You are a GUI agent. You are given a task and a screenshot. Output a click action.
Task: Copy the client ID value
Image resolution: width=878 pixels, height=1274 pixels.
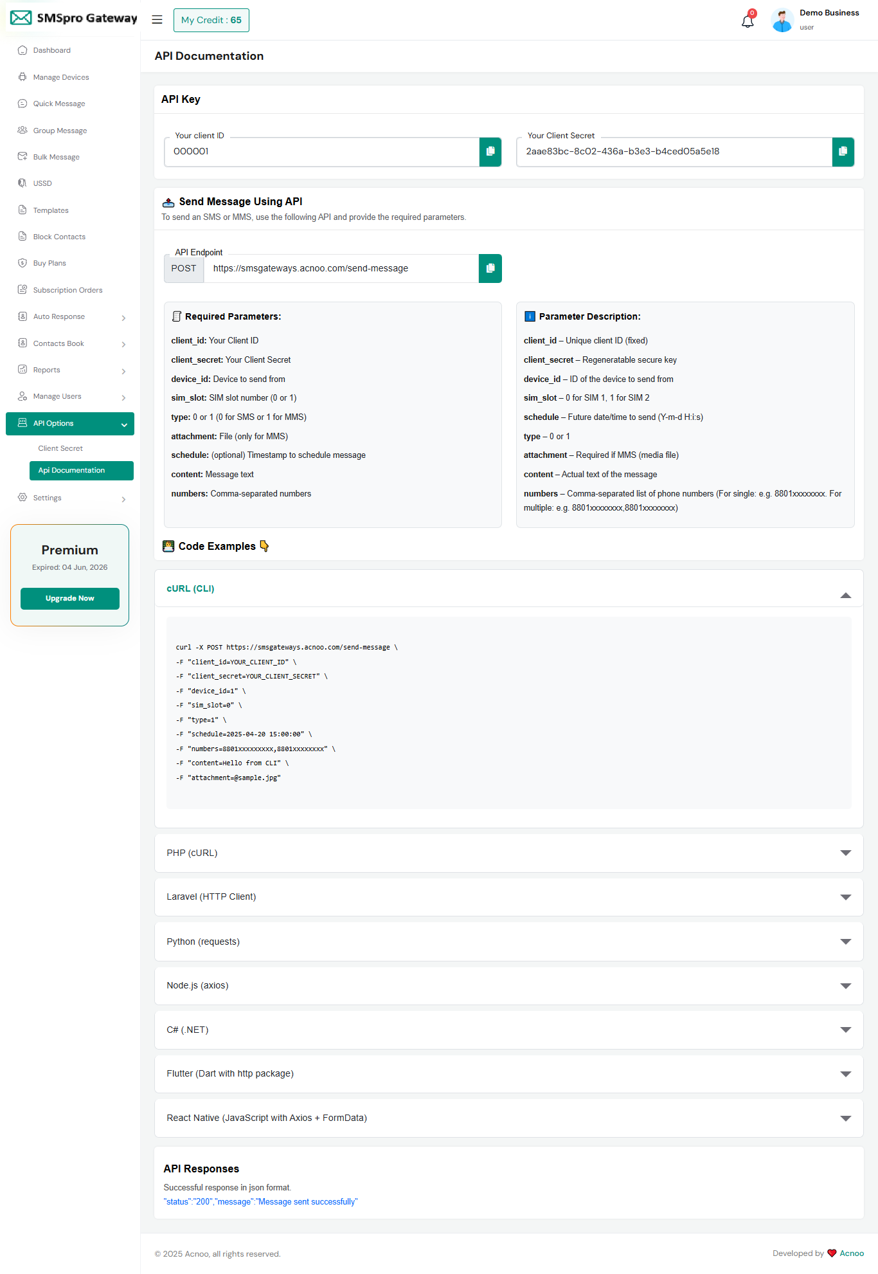(x=490, y=152)
